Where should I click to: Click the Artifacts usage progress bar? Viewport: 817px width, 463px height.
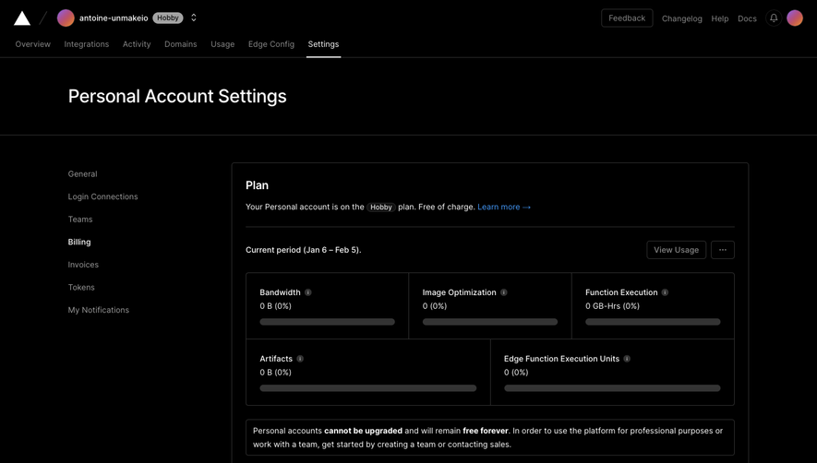[367, 388]
